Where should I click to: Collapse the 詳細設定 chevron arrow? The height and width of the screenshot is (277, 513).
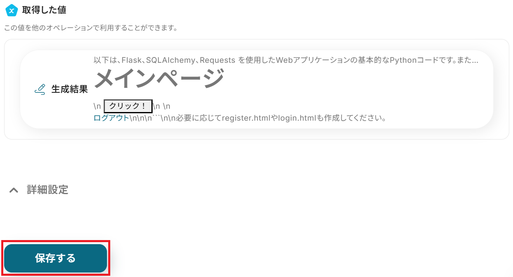tap(14, 190)
